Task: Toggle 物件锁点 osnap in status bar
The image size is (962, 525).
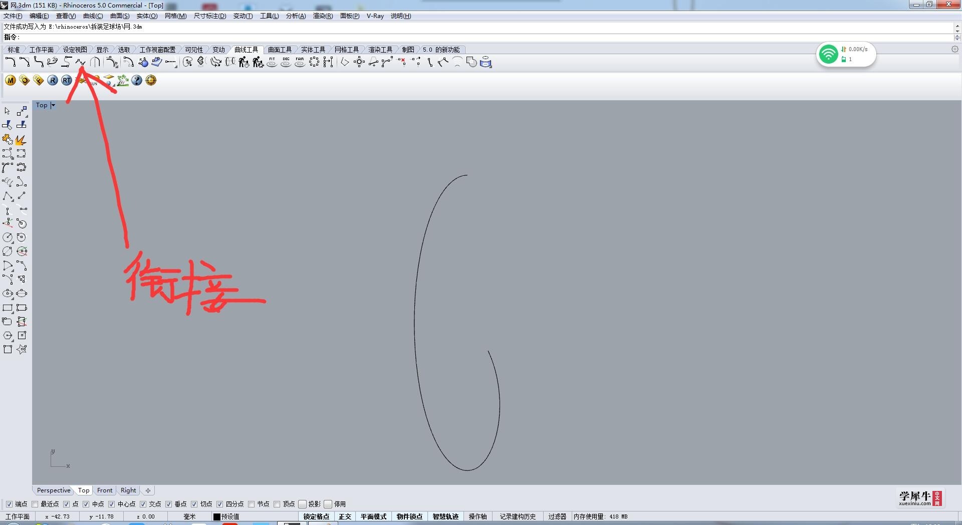Action: pos(410,516)
